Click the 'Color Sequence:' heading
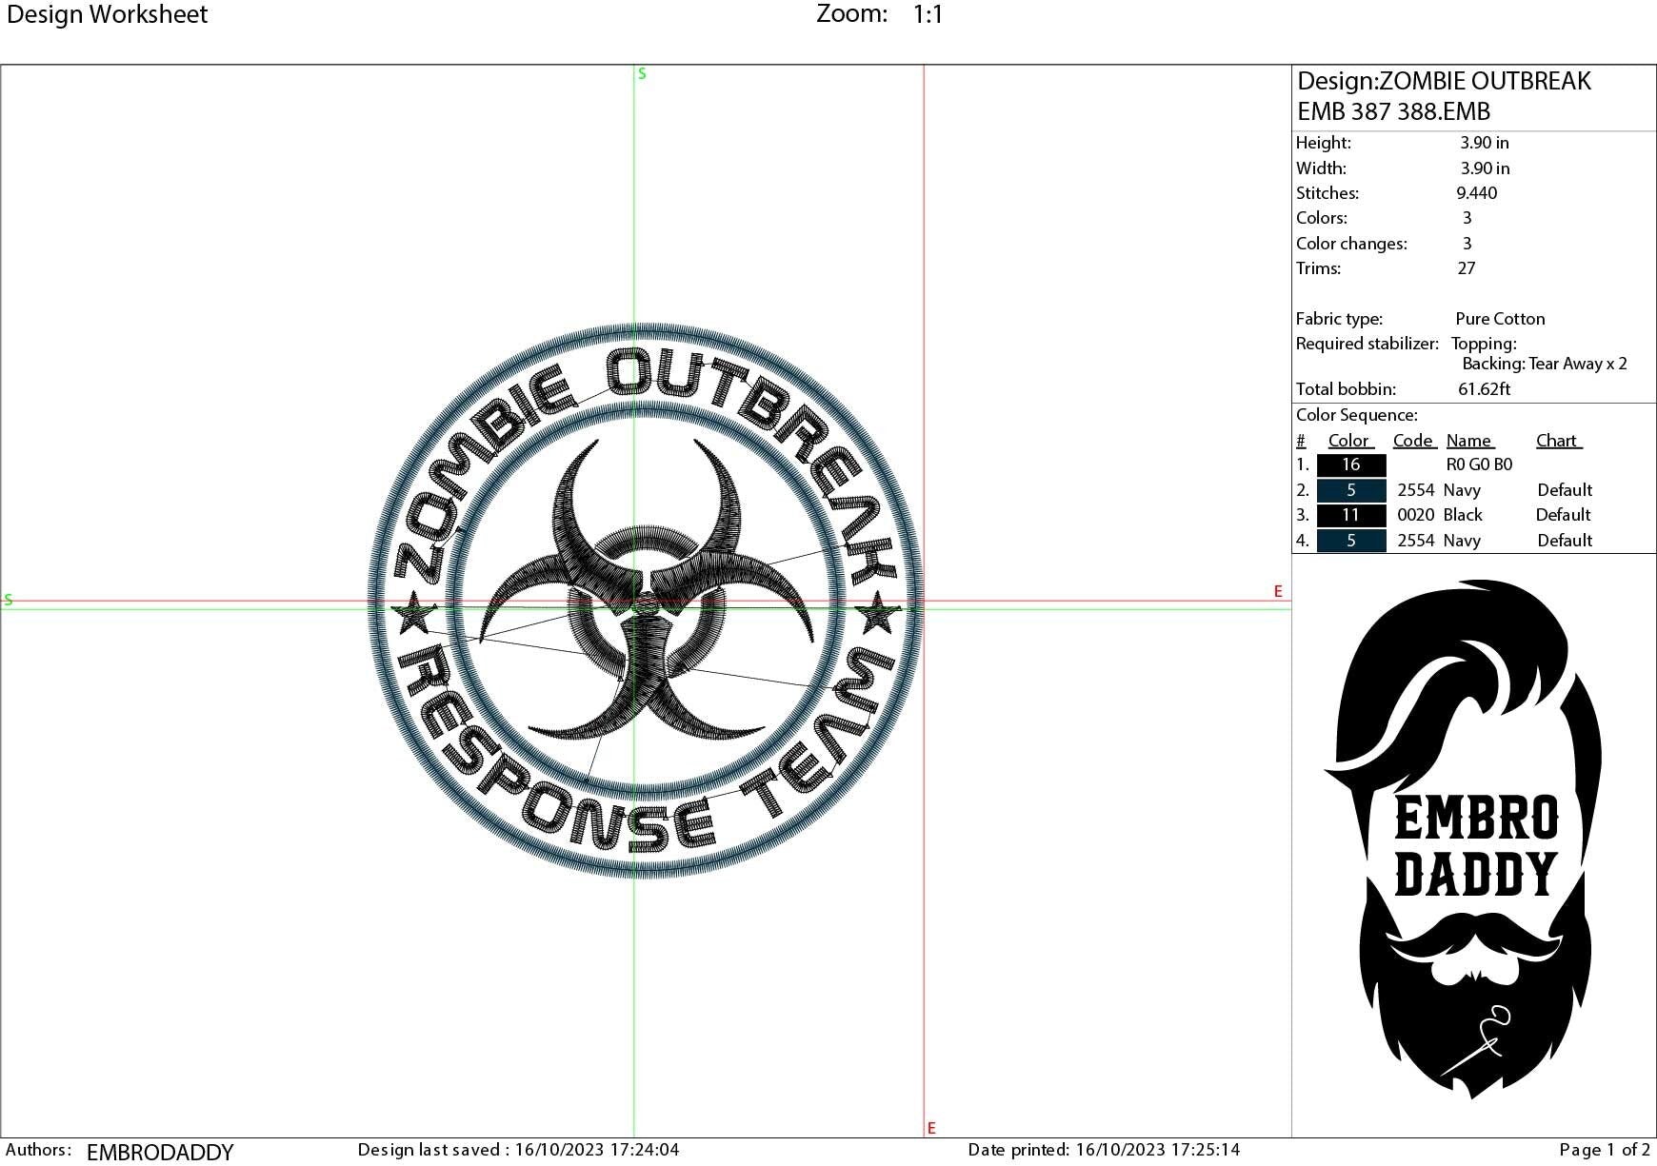 [x=1356, y=415]
